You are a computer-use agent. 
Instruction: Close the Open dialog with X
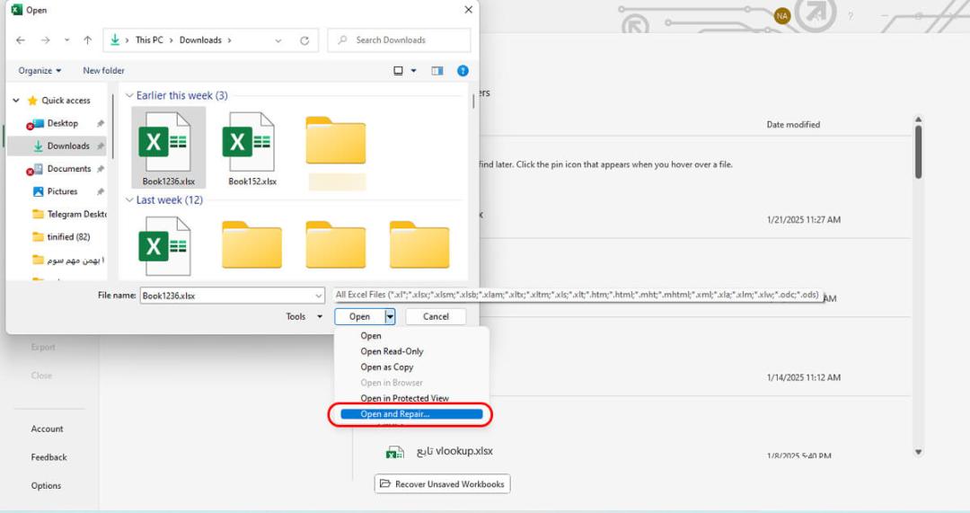[x=468, y=10]
